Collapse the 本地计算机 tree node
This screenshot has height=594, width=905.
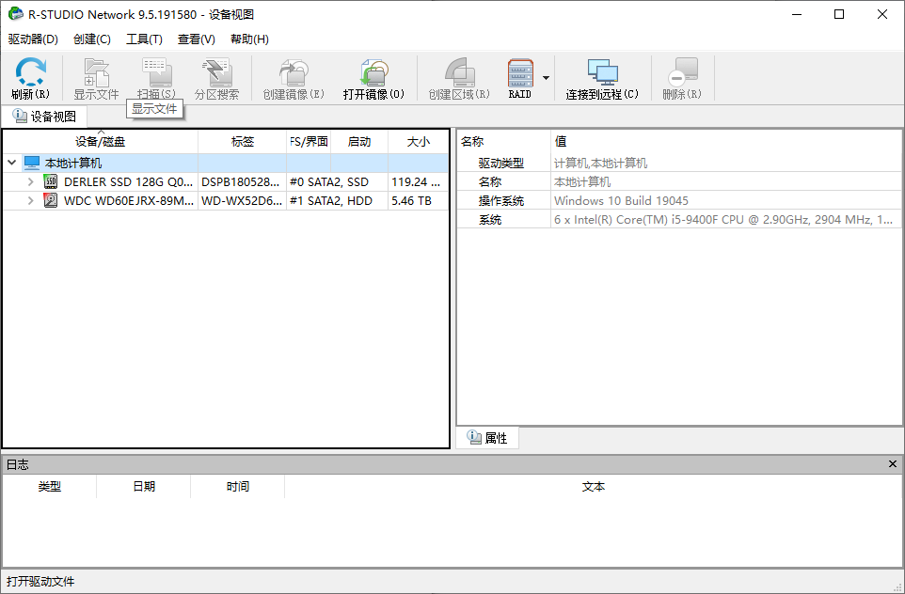coord(10,162)
